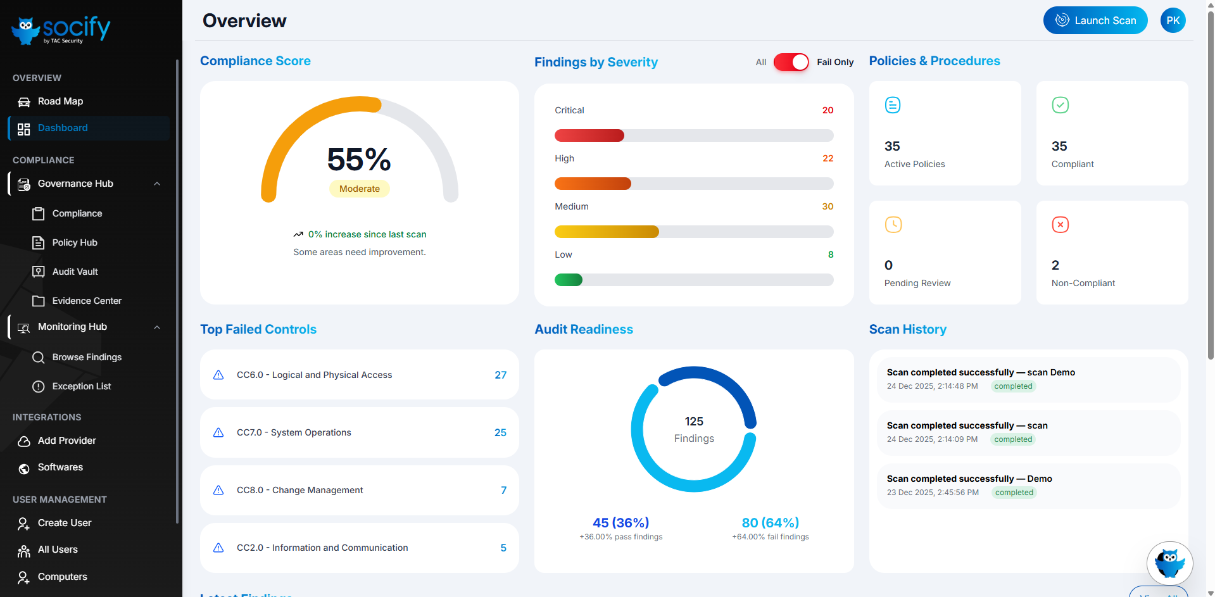Collapse the Monitoring Hub chevron
The height and width of the screenshot is (597, 1215).
[x=157, y=327]
